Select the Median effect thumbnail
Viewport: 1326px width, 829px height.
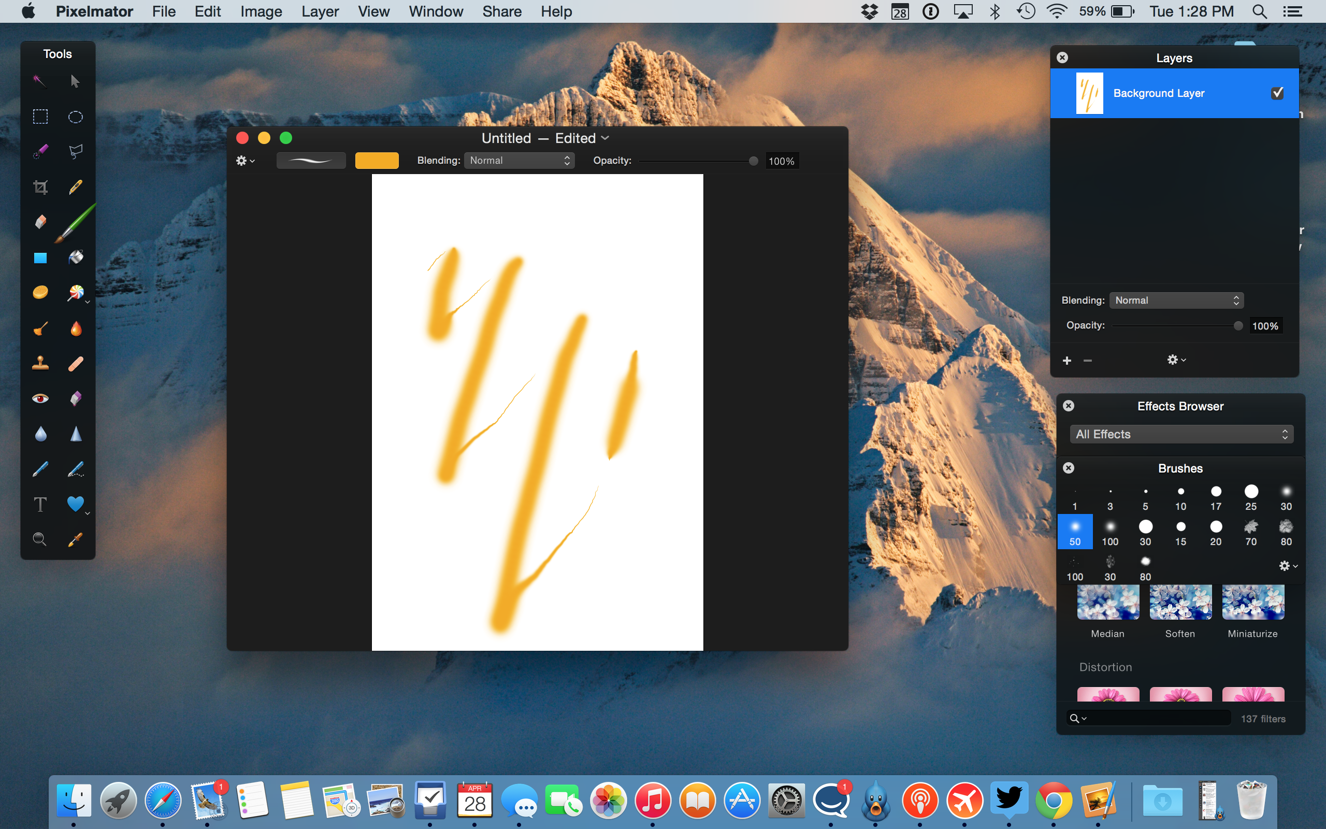click(1107, 602)
